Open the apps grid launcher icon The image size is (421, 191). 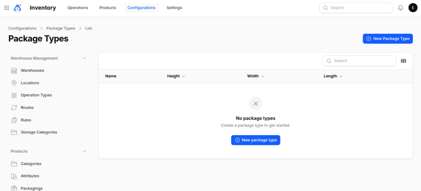[x=7, y=8]
